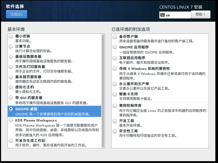
Task: Tick the GNOME 应用程序 add-on checkbox
Action: 115,47
